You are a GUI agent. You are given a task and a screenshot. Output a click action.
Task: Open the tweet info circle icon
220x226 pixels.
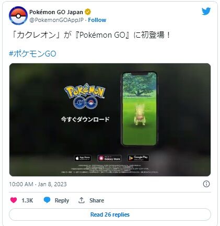click(206, 184)
